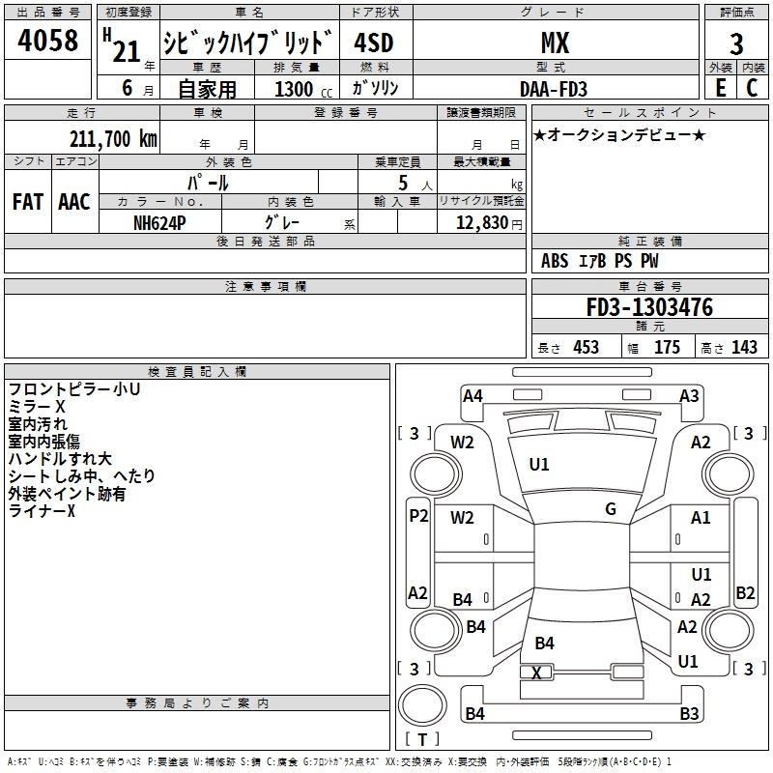Screen dimensions: 773x773
Task: Click the A4 damage mark on front bumper
Action: 472,396
